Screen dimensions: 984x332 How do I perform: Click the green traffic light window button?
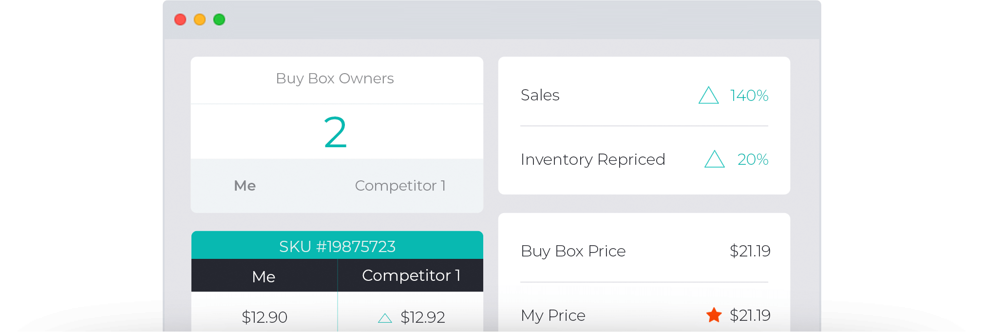click(x=220, y=20)
